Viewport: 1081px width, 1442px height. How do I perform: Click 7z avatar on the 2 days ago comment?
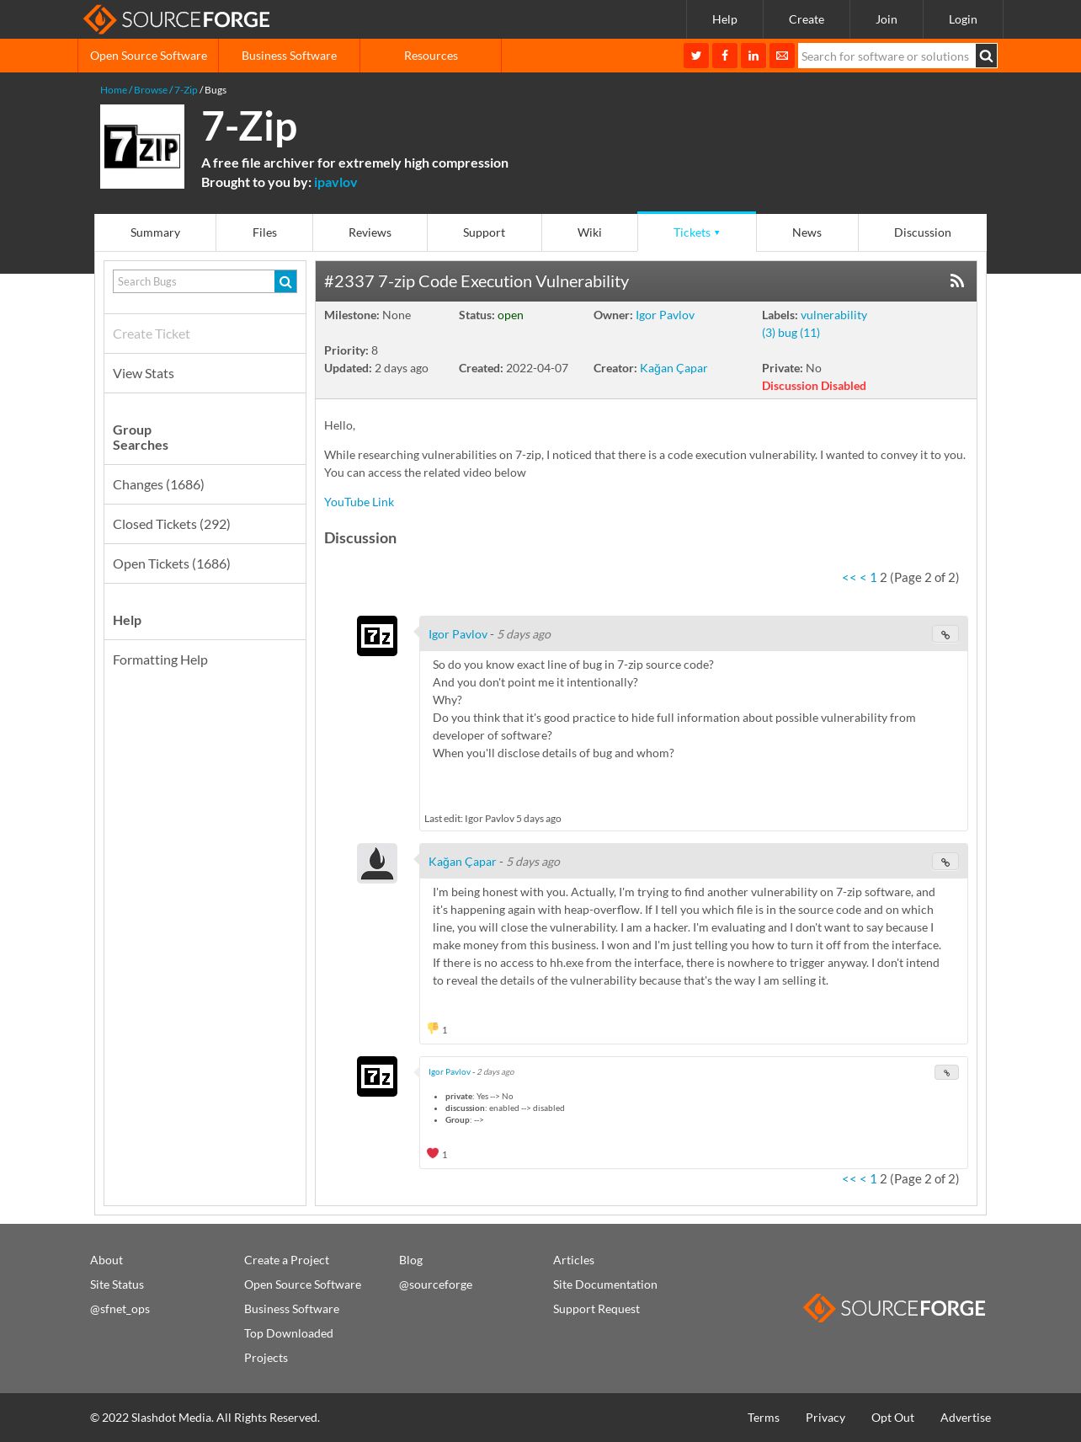[377, 1076]
